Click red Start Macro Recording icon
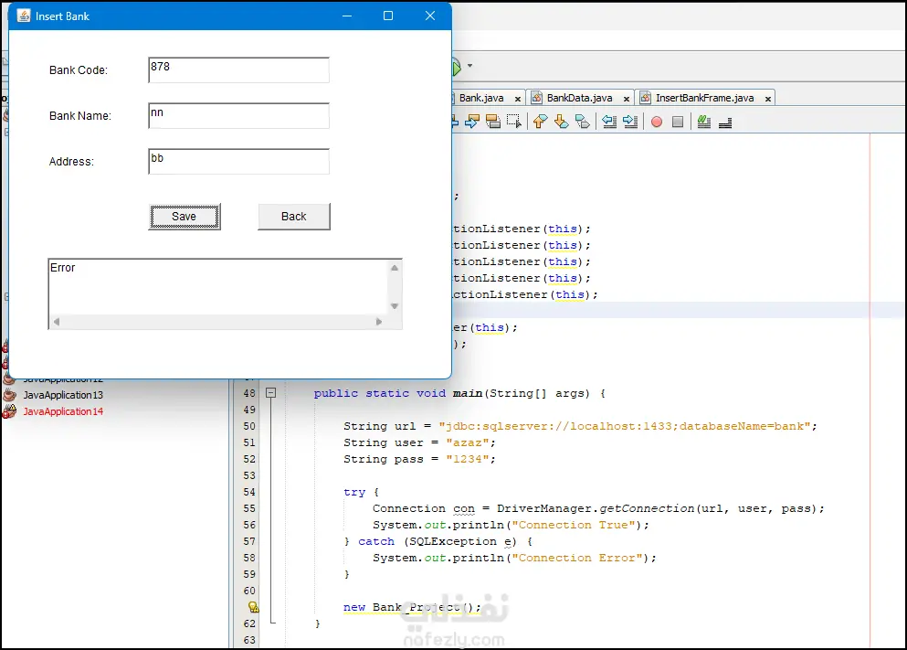The image size is (907, 650). 657,123
